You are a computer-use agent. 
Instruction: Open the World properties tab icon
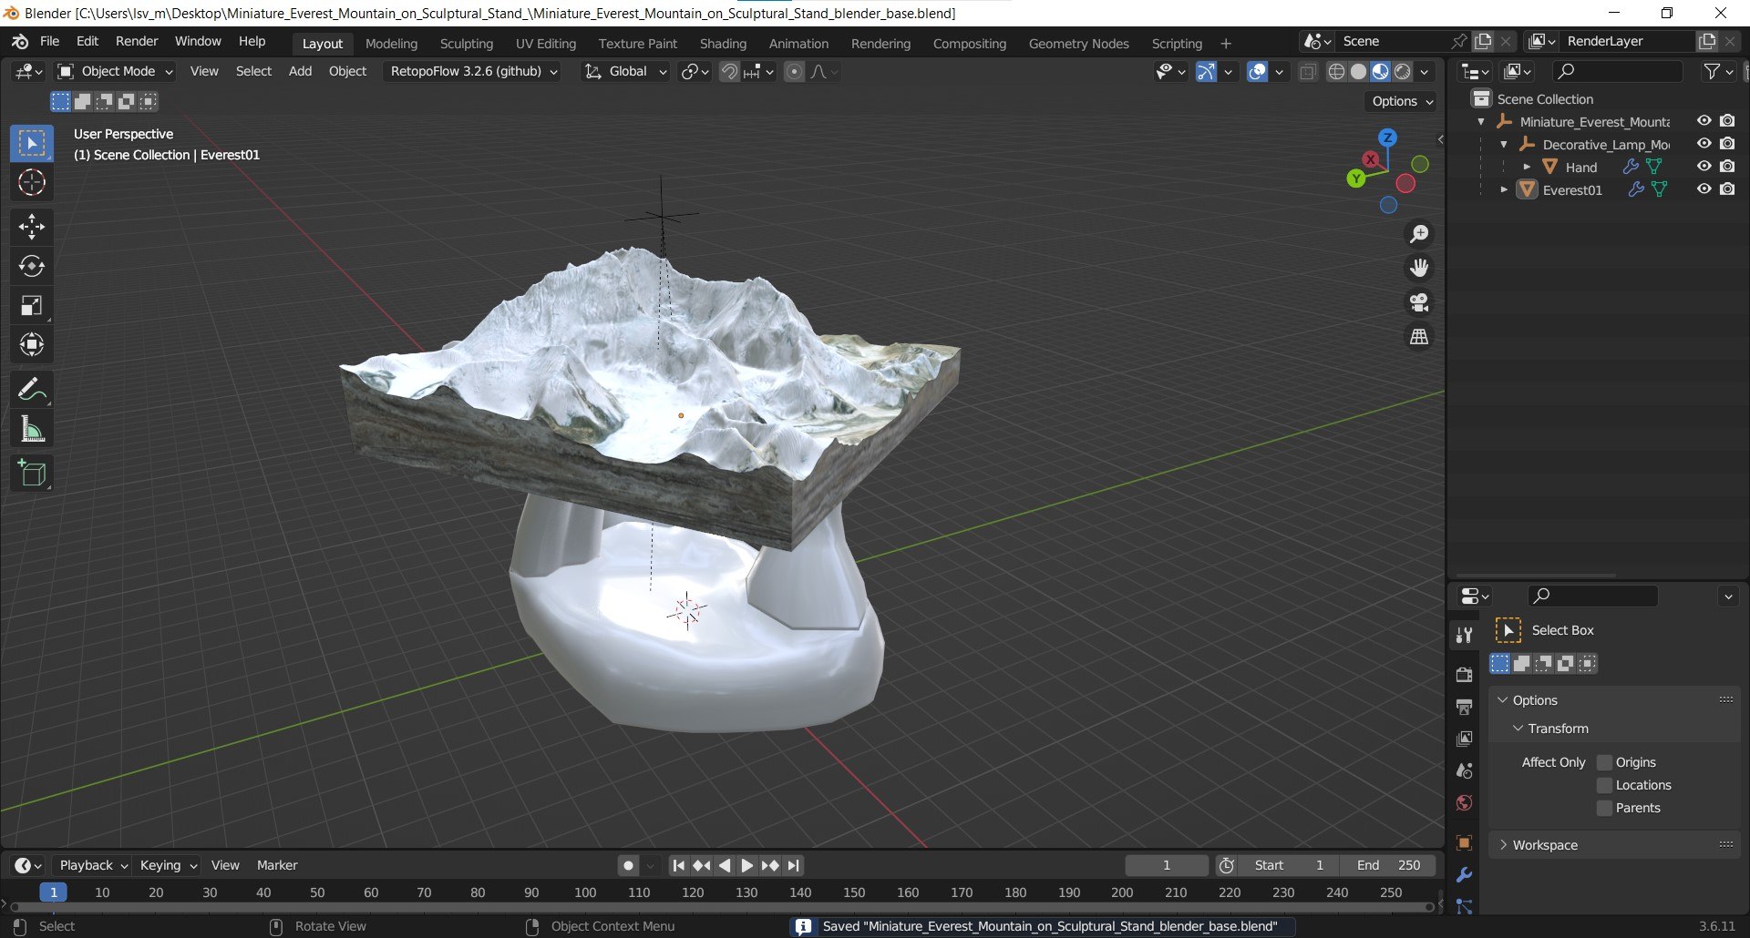pyautogui.click(x=1464, y=802)
